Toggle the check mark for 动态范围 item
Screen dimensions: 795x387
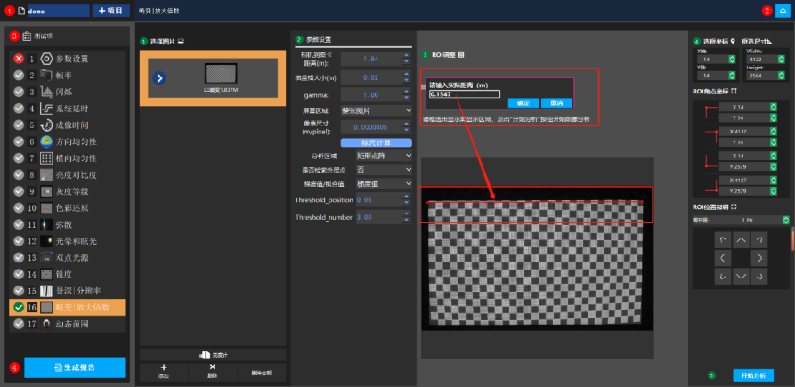click(x=19, y=324)
